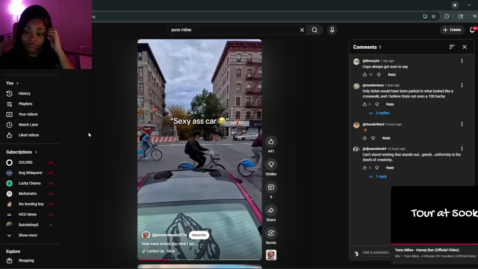Like the @Brezzy3x comment
478x269 pixels.
[x=365, y=75]
